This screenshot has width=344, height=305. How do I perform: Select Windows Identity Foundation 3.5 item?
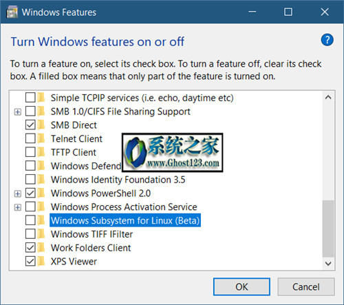tap(118, 180)
